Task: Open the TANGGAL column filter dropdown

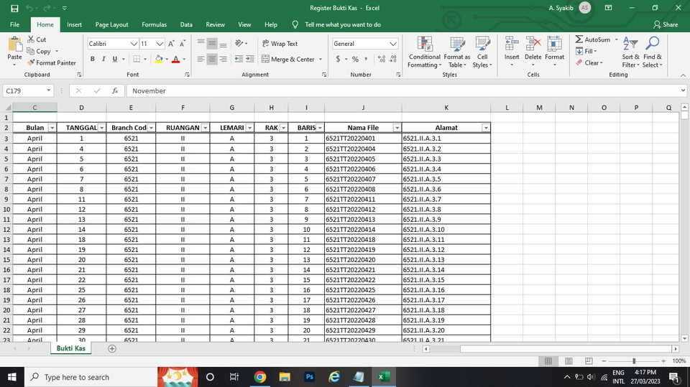Action: pyautogui.click(x=101, y=128)
